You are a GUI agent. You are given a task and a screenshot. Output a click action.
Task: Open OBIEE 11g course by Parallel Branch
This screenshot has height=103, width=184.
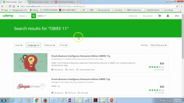(80, 56)
